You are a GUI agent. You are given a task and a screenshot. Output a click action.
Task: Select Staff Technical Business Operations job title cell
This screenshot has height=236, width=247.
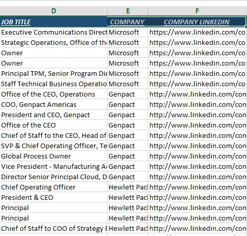53,84
